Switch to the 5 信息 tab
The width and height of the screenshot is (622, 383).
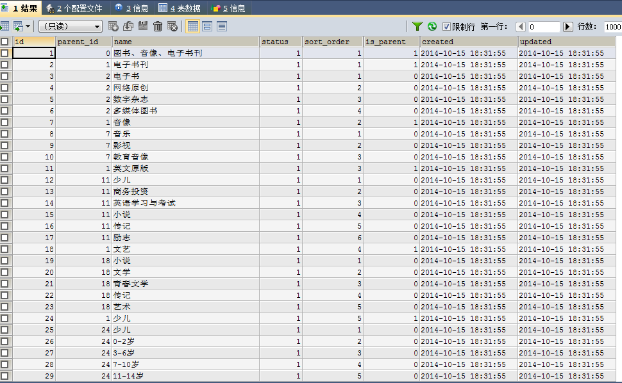pos(228,8)
